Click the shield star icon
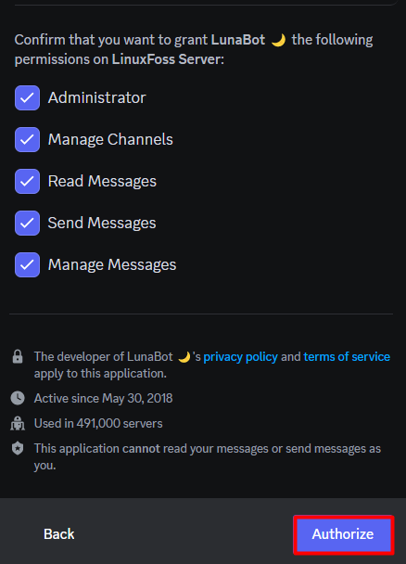Image resolution: width=406 pixels, height=564 pixels. [18, 449]
